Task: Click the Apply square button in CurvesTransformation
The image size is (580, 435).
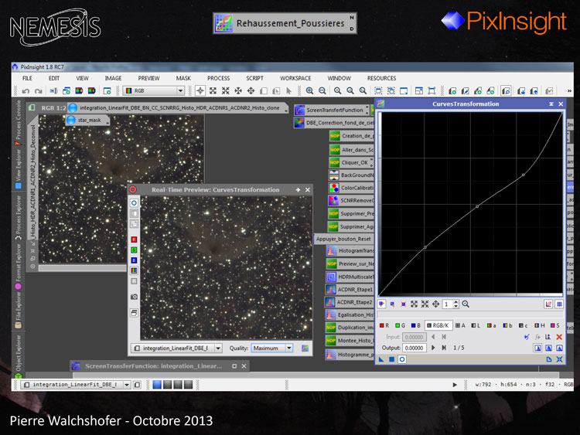Action: pos(392,359)
